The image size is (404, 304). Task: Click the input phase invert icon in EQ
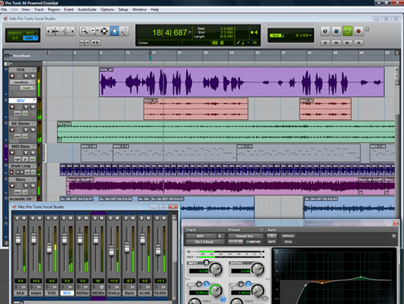coord(206,263)
